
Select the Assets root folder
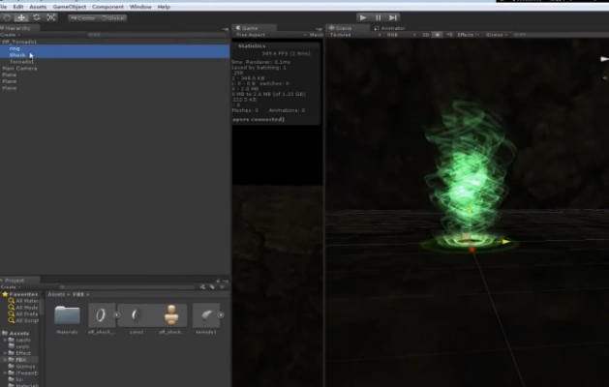click(15, 333)
